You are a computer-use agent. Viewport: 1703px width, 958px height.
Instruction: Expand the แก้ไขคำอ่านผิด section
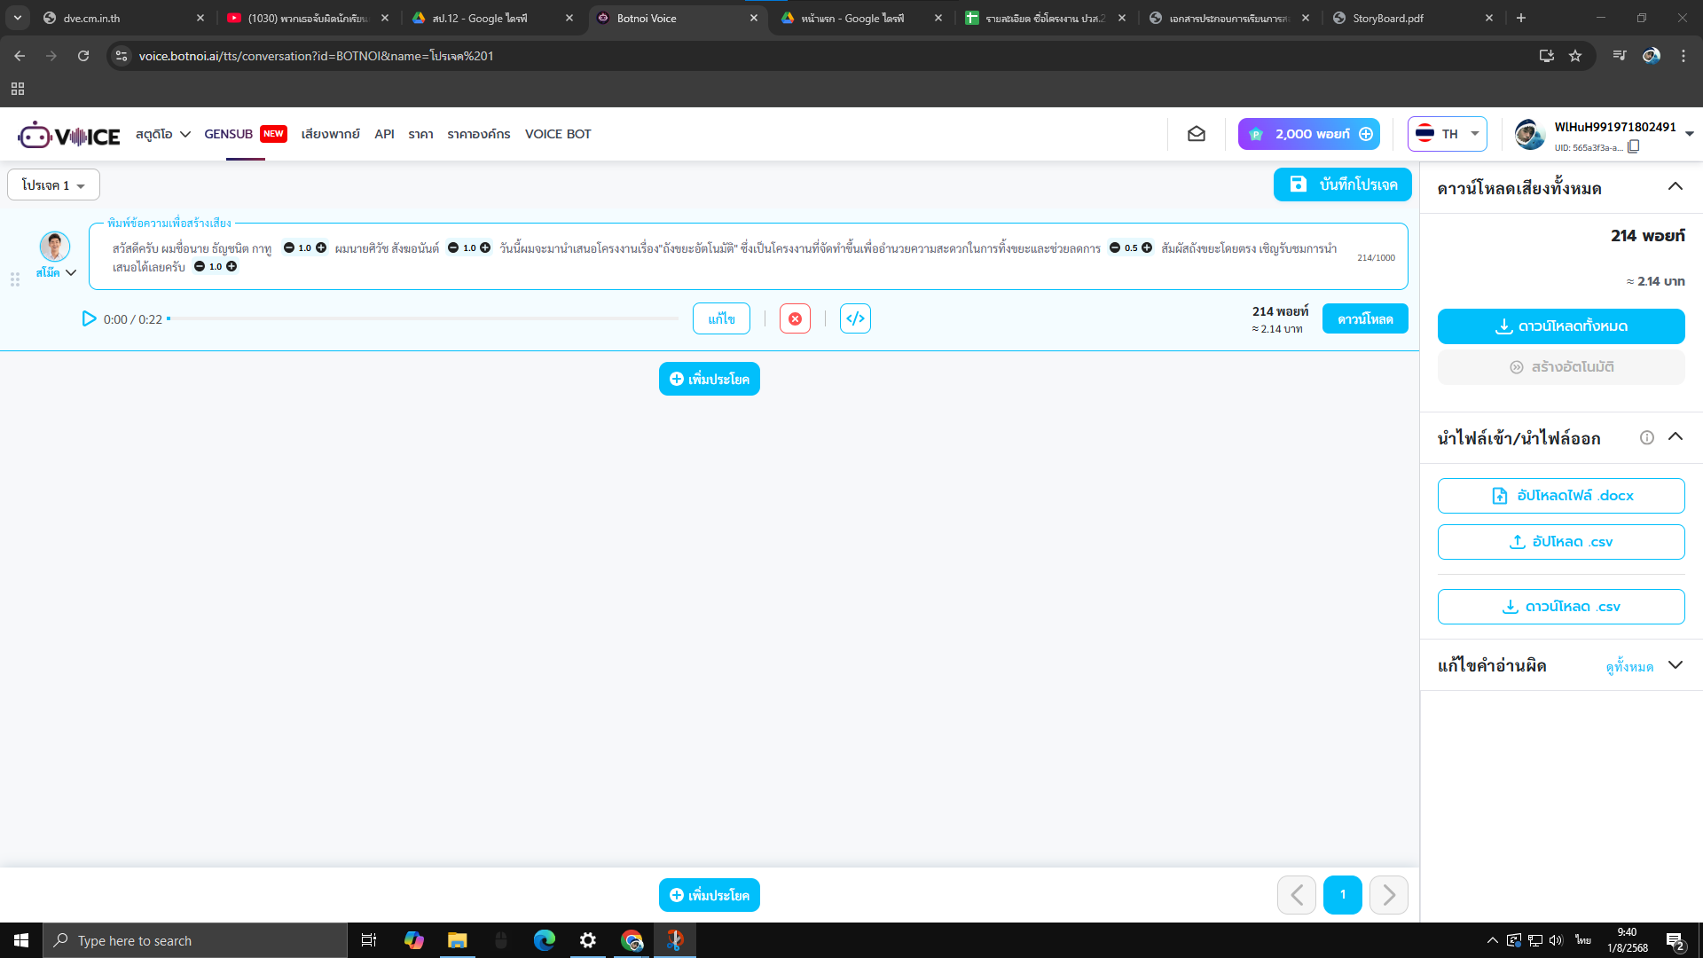click(1675, 665)
